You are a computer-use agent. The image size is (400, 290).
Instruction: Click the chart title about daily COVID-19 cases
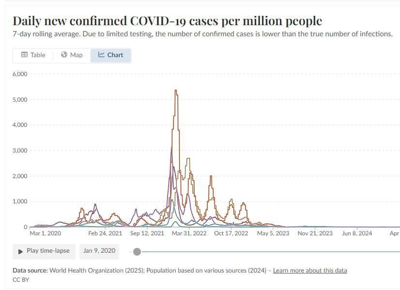(x=167, y=21)
